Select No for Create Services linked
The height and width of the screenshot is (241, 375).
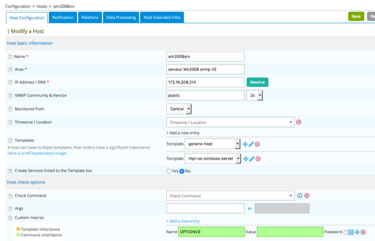click(182, 171)
